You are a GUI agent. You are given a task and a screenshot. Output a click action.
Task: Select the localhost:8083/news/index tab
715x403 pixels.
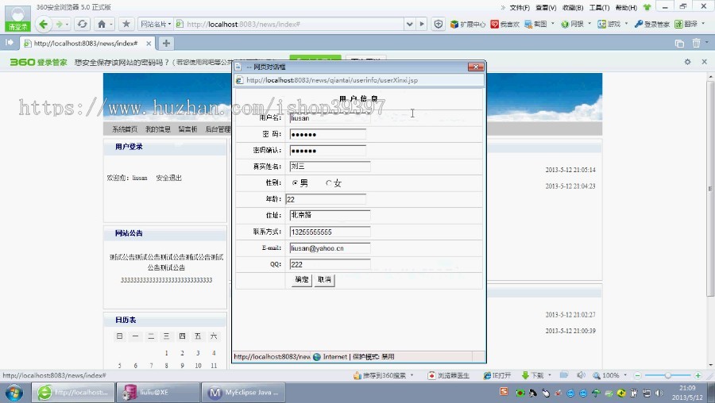pyautogui.click(x=86, y=44)
